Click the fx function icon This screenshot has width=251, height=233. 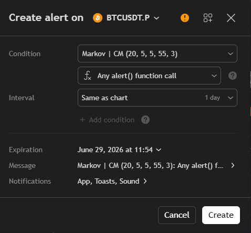(88, 76)
